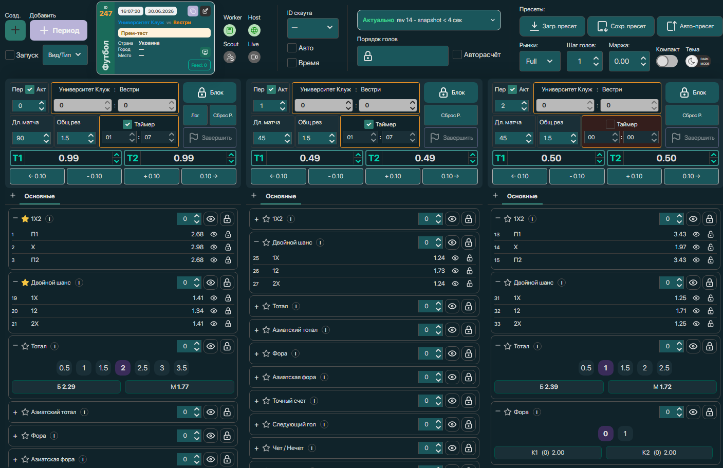Enable the Авторасчёт checkbox
723x468 pixels.
coord(457,54)
